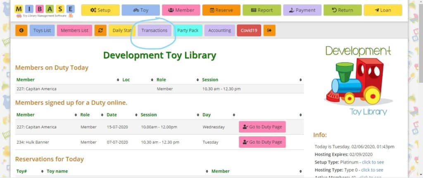423x178 pixels.
Task: Select the date '07-07-2020'
Action: [x=117, y=142]
